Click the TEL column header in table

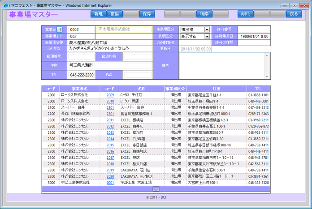[x=258, y=89]
